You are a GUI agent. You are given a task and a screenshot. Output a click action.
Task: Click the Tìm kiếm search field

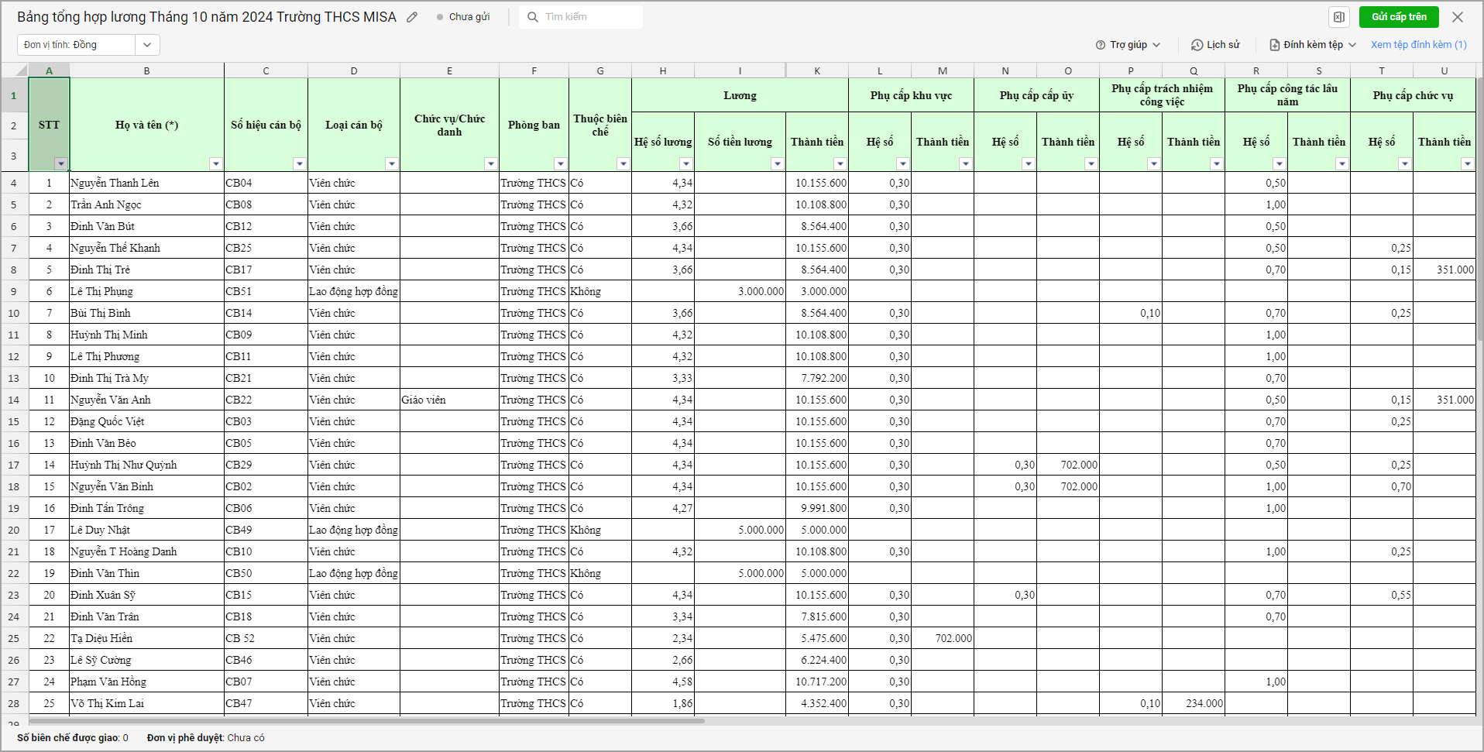589,17
